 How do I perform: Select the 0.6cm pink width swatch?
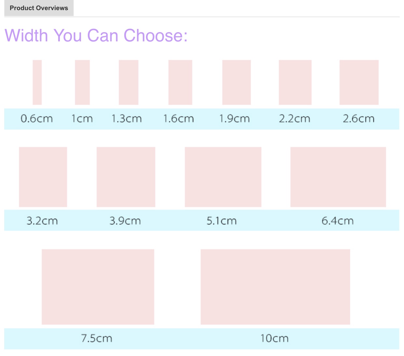pos(37,82)
